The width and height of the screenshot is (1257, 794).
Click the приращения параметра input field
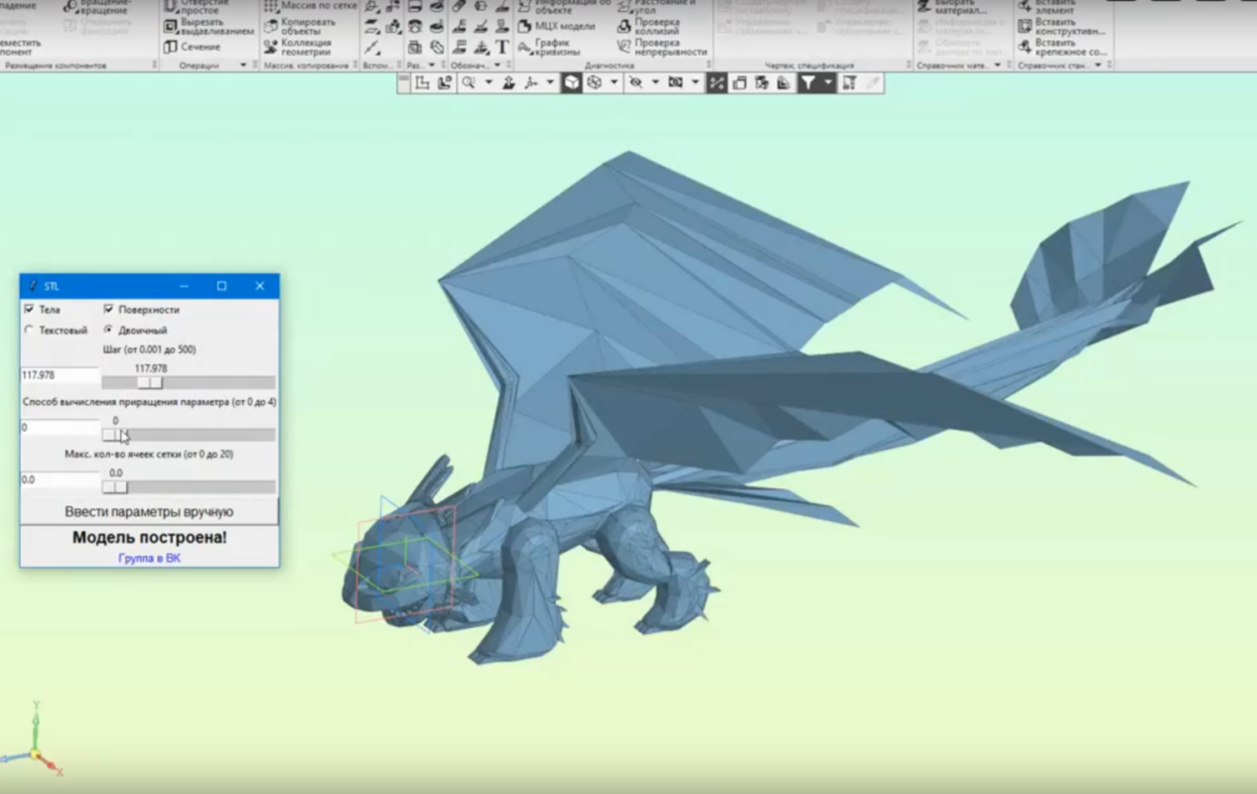pos(60,428)
